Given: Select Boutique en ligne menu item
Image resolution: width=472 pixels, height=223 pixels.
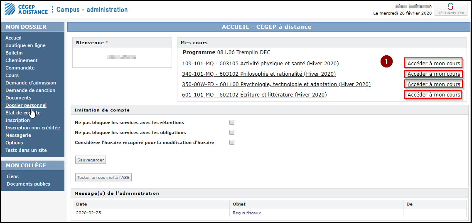Looking at the screenshot, I should click(x=25, y=45).
